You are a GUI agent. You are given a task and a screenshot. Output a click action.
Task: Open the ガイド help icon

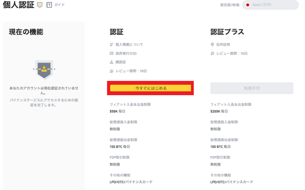[x=49, y=5]
